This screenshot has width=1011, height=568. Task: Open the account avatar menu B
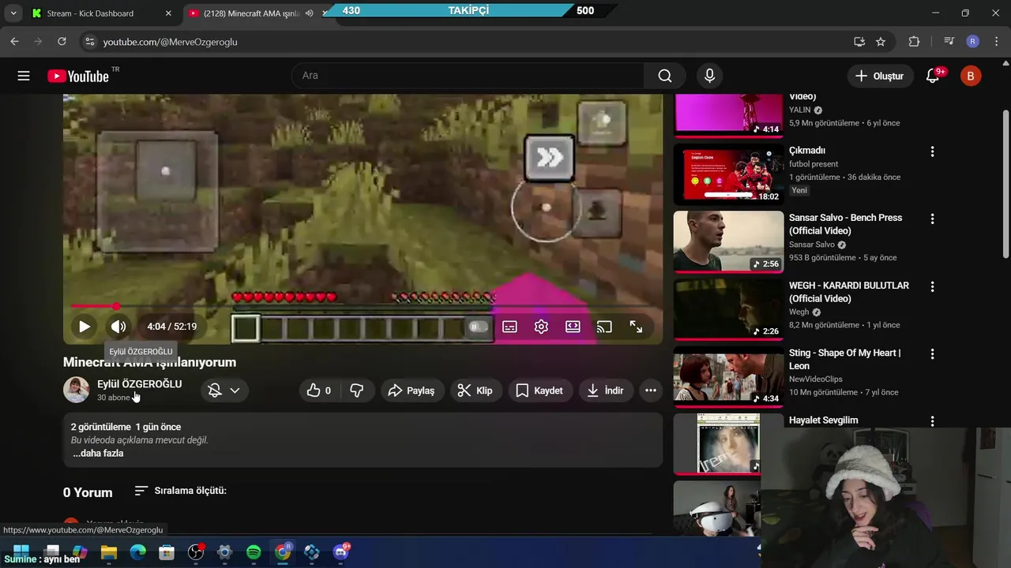[971, 76]
